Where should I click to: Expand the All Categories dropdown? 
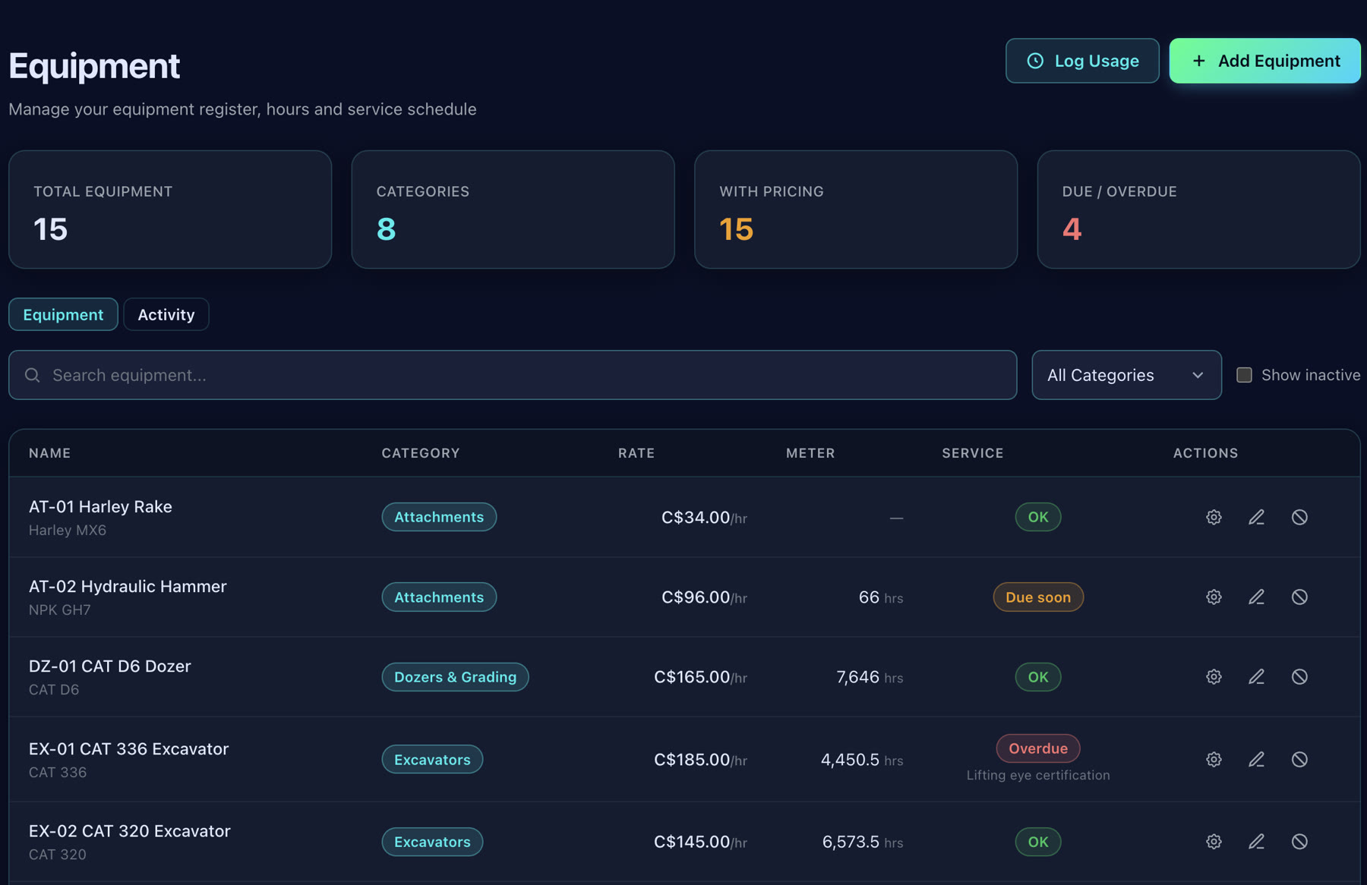pyautogui.click(x=1126, y=375)
